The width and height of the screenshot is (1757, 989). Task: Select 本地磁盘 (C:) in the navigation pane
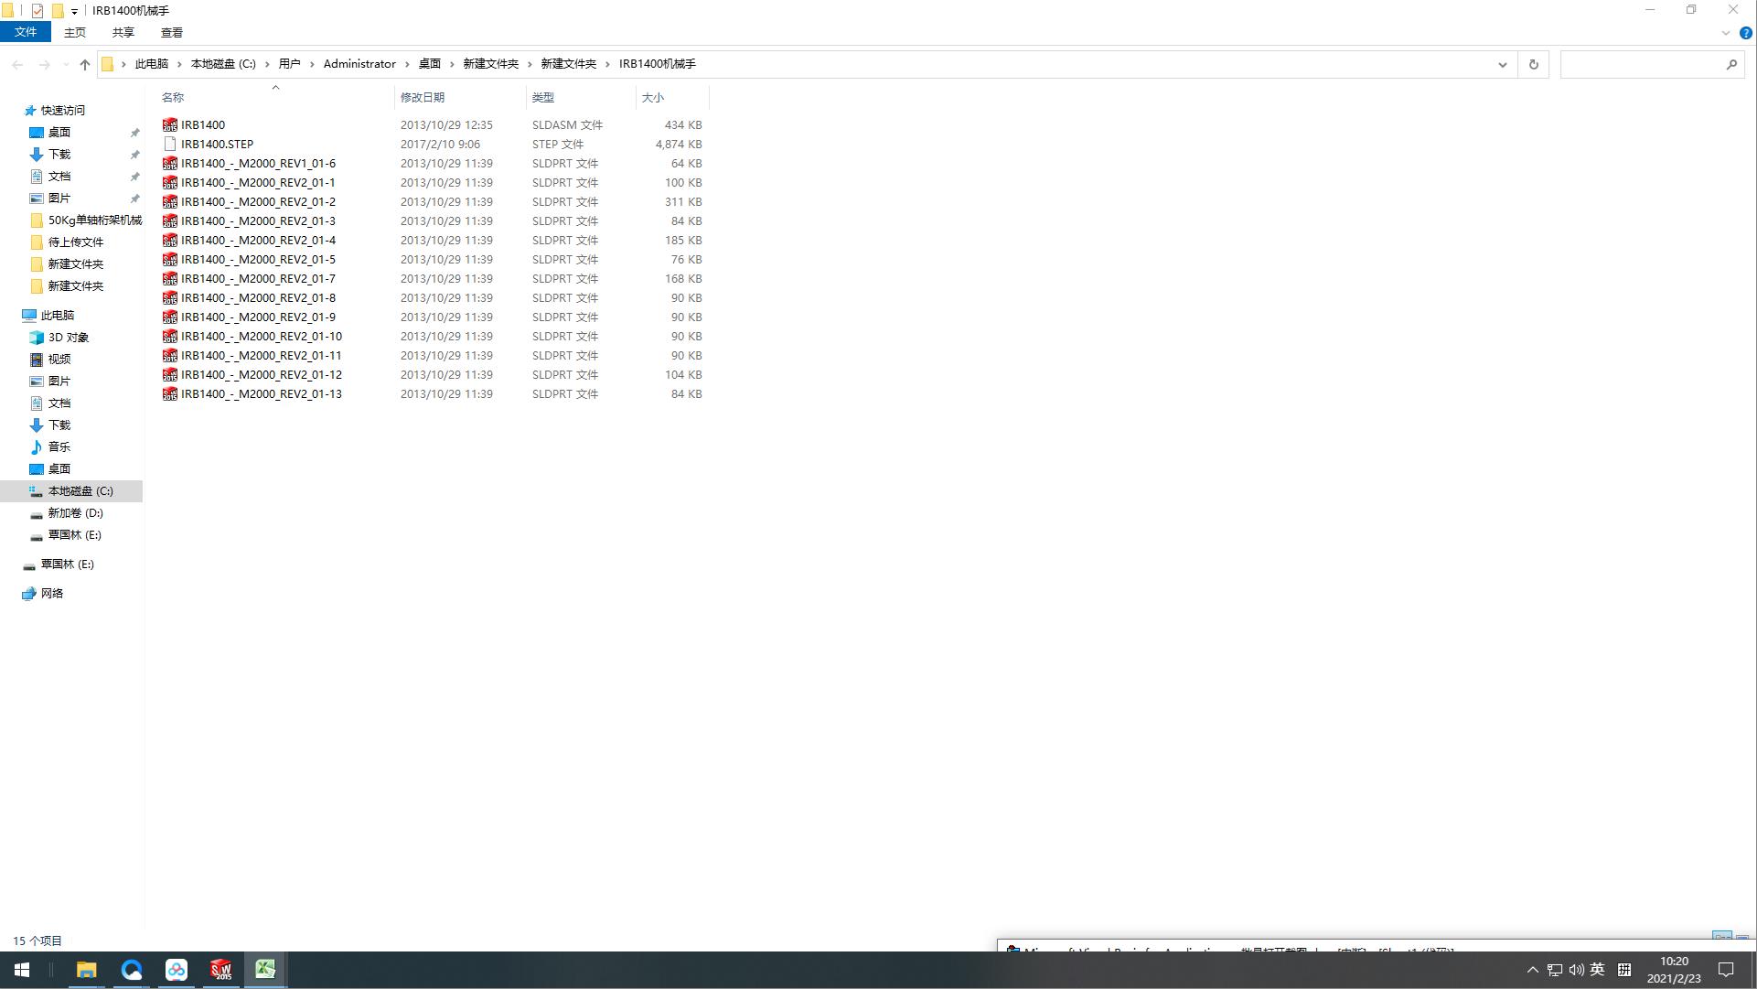pos(80,491)
